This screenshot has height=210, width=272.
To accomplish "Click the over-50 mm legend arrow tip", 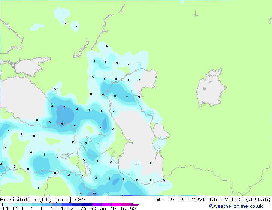I will click(x=136, y=204).
